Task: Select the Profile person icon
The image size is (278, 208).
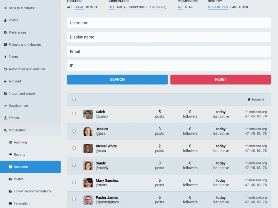Action: pyautogui.click(x=5, y=20)
